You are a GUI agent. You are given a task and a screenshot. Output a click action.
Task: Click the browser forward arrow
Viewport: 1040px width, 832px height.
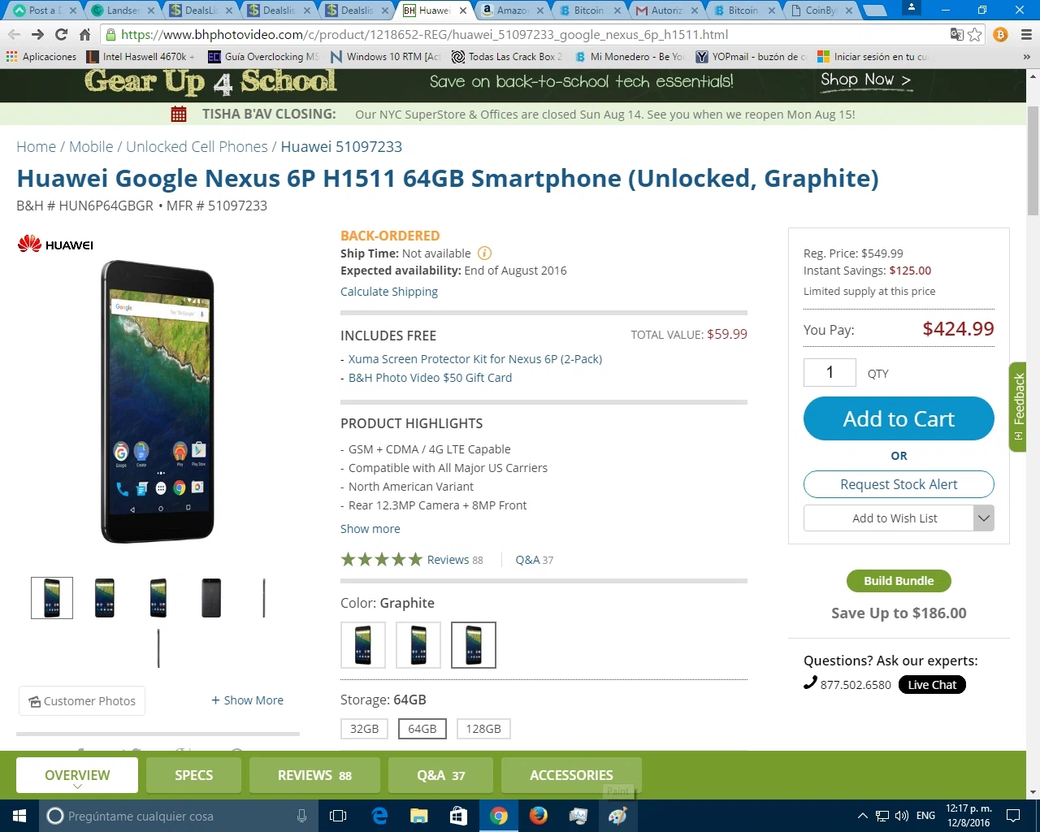coord(37,35)
